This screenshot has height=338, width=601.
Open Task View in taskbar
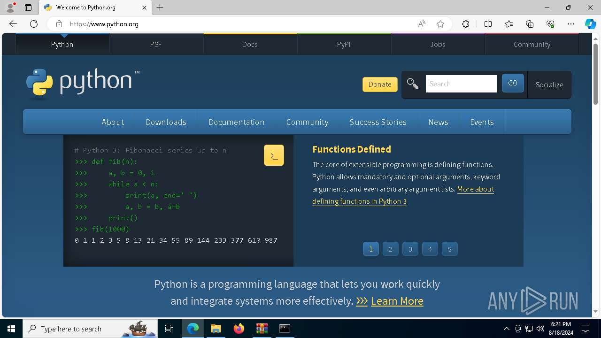169,329
